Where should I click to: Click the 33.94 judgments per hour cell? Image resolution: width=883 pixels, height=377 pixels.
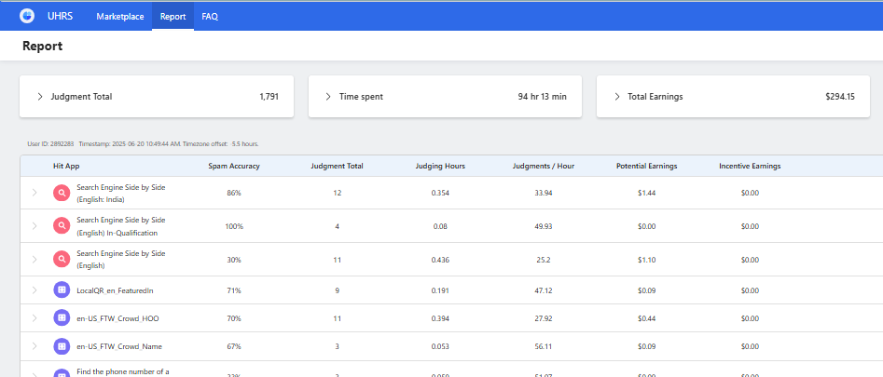point(544,193)
